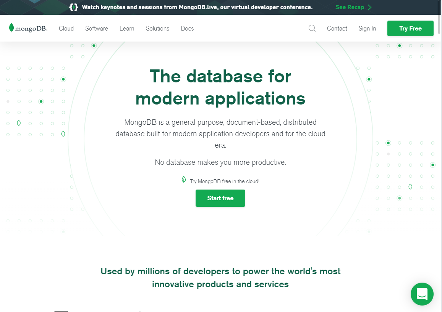Click 'Try MongoDB free in the cloud!' text
442x312 pixels.
coord(225,182)
